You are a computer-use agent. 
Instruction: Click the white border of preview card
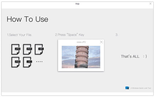[81, 70]
